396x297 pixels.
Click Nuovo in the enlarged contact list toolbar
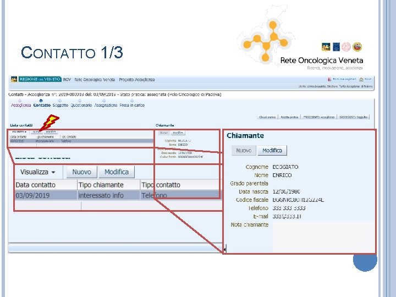click(x=81, y=172)
